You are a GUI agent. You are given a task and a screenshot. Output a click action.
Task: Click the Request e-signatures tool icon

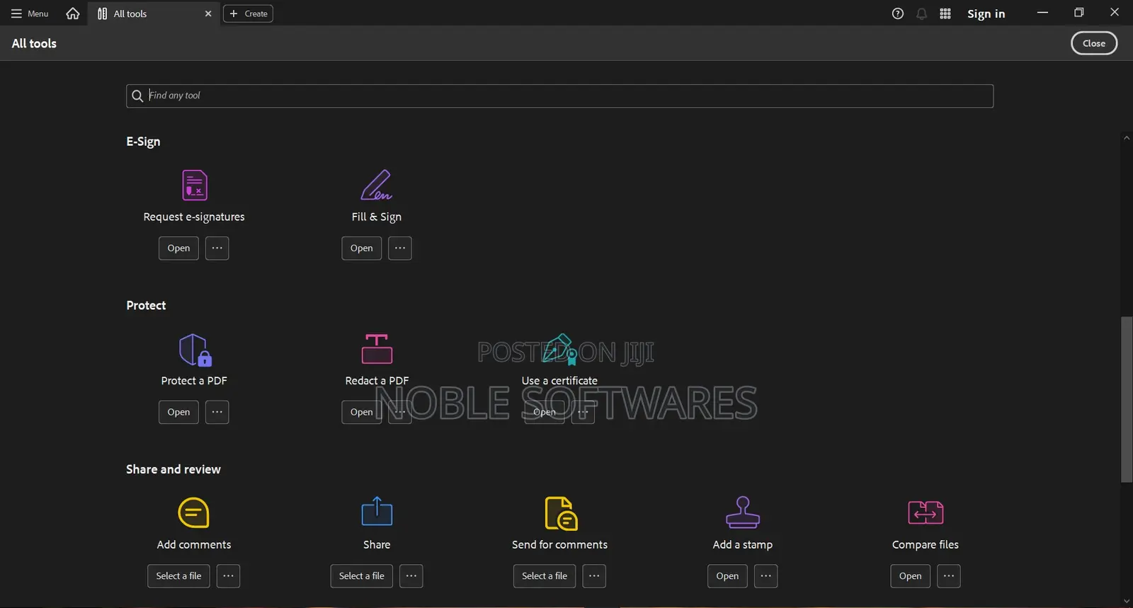point(194,185)
